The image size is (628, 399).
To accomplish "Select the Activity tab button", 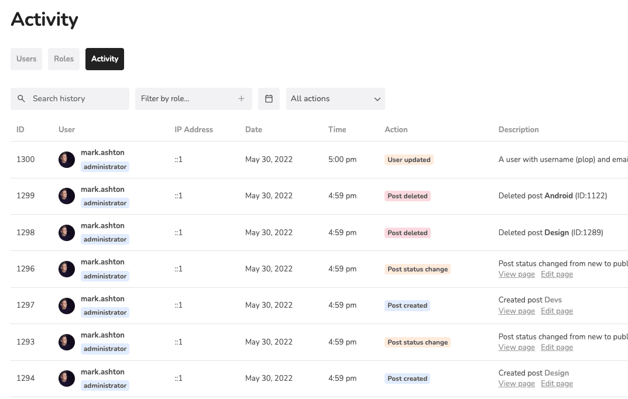I will point(104,59).
